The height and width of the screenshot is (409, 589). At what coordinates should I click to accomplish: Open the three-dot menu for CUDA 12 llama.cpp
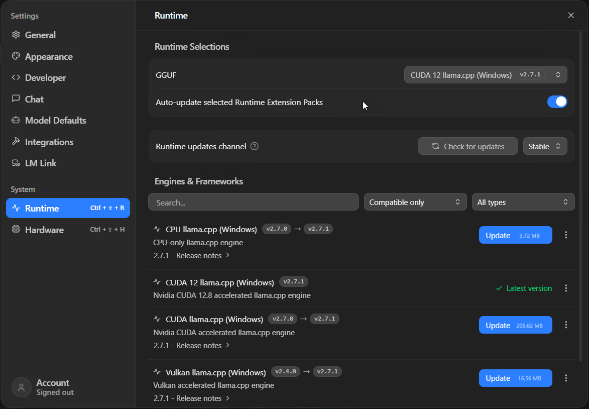[x=566, y=288]
